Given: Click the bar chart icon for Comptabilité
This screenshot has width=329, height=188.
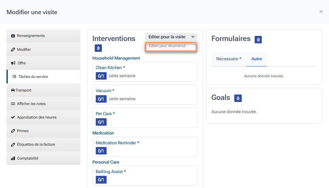Looking at the screenshot, I should 13,158.
